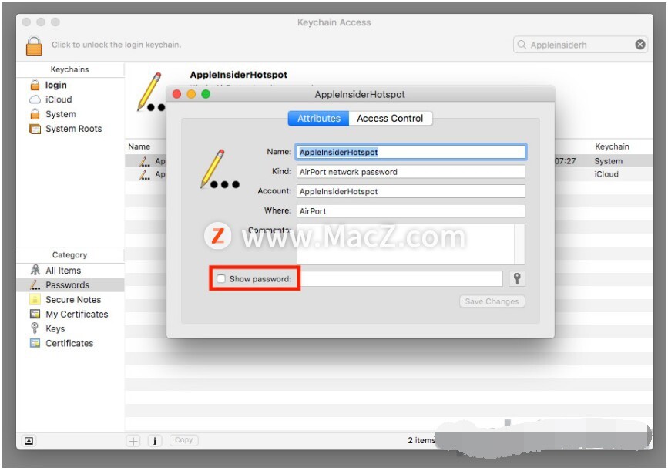Switch to the Attributes tab
This screenshot has width=668, height=471.
click(319, 118)
